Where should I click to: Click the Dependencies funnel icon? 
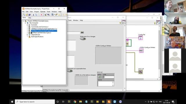(x=29, y=35)
